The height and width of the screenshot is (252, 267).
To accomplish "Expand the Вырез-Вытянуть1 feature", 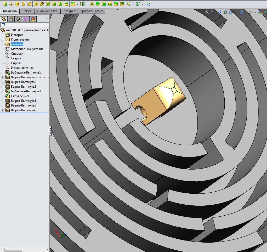I will [2, 82].
